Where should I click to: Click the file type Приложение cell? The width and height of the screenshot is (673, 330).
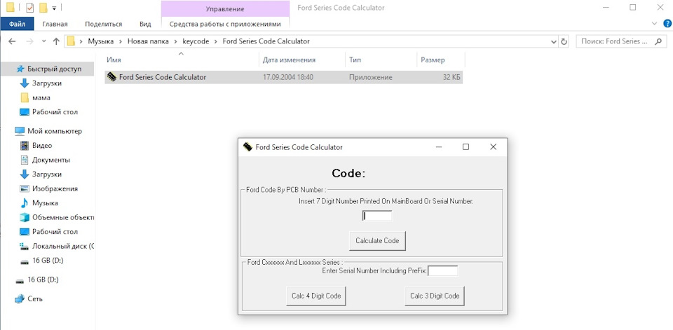pos(370,77)
